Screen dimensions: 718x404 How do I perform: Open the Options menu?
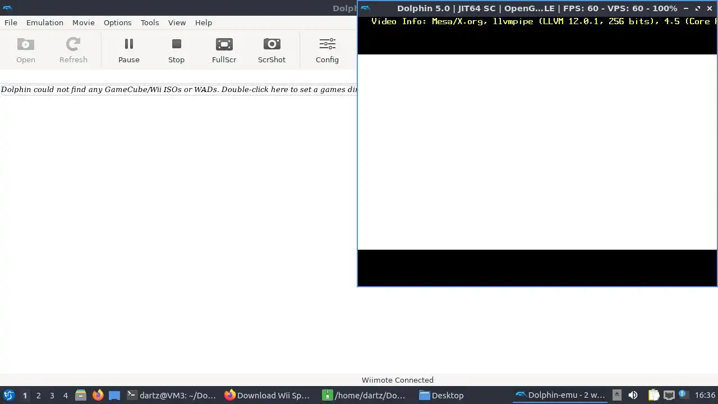coord(117,22)
